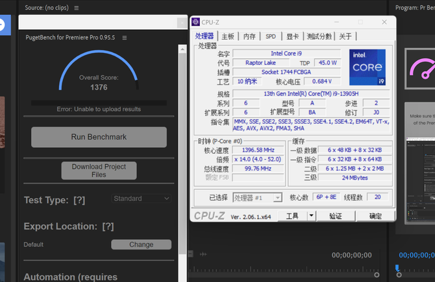Click the Socket 1744 FCBGA package field
The image size is (435, 282).
coord(286,72)
